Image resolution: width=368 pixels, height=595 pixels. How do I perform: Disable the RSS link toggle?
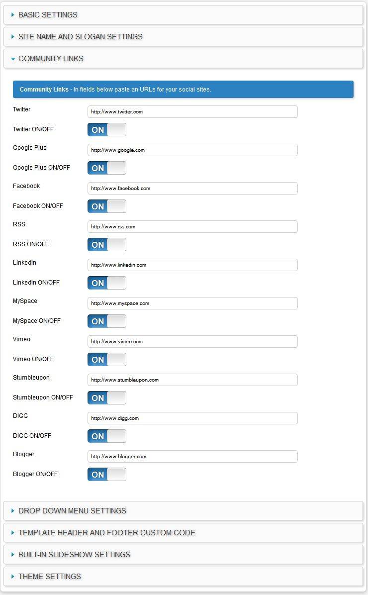coord(107,245)
